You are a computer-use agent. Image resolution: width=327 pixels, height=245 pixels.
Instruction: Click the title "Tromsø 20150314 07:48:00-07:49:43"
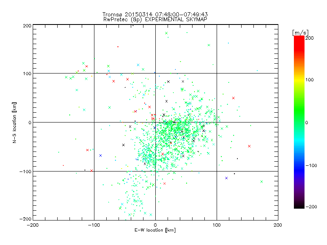tap(155, 14)
